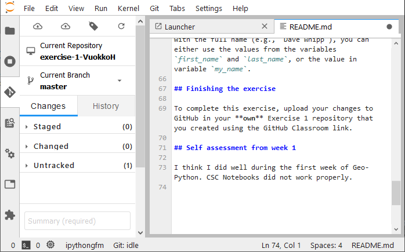Click the Git tag icon
This screenshot has width=405, height=252.
pos(93,26)
